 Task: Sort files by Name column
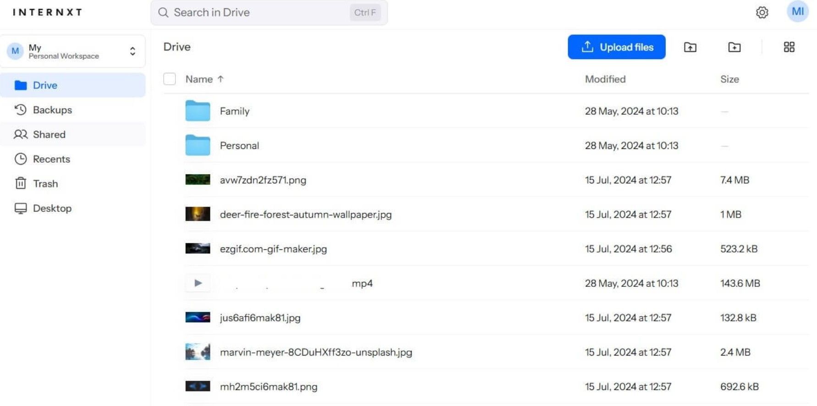[x=199, y=79]
